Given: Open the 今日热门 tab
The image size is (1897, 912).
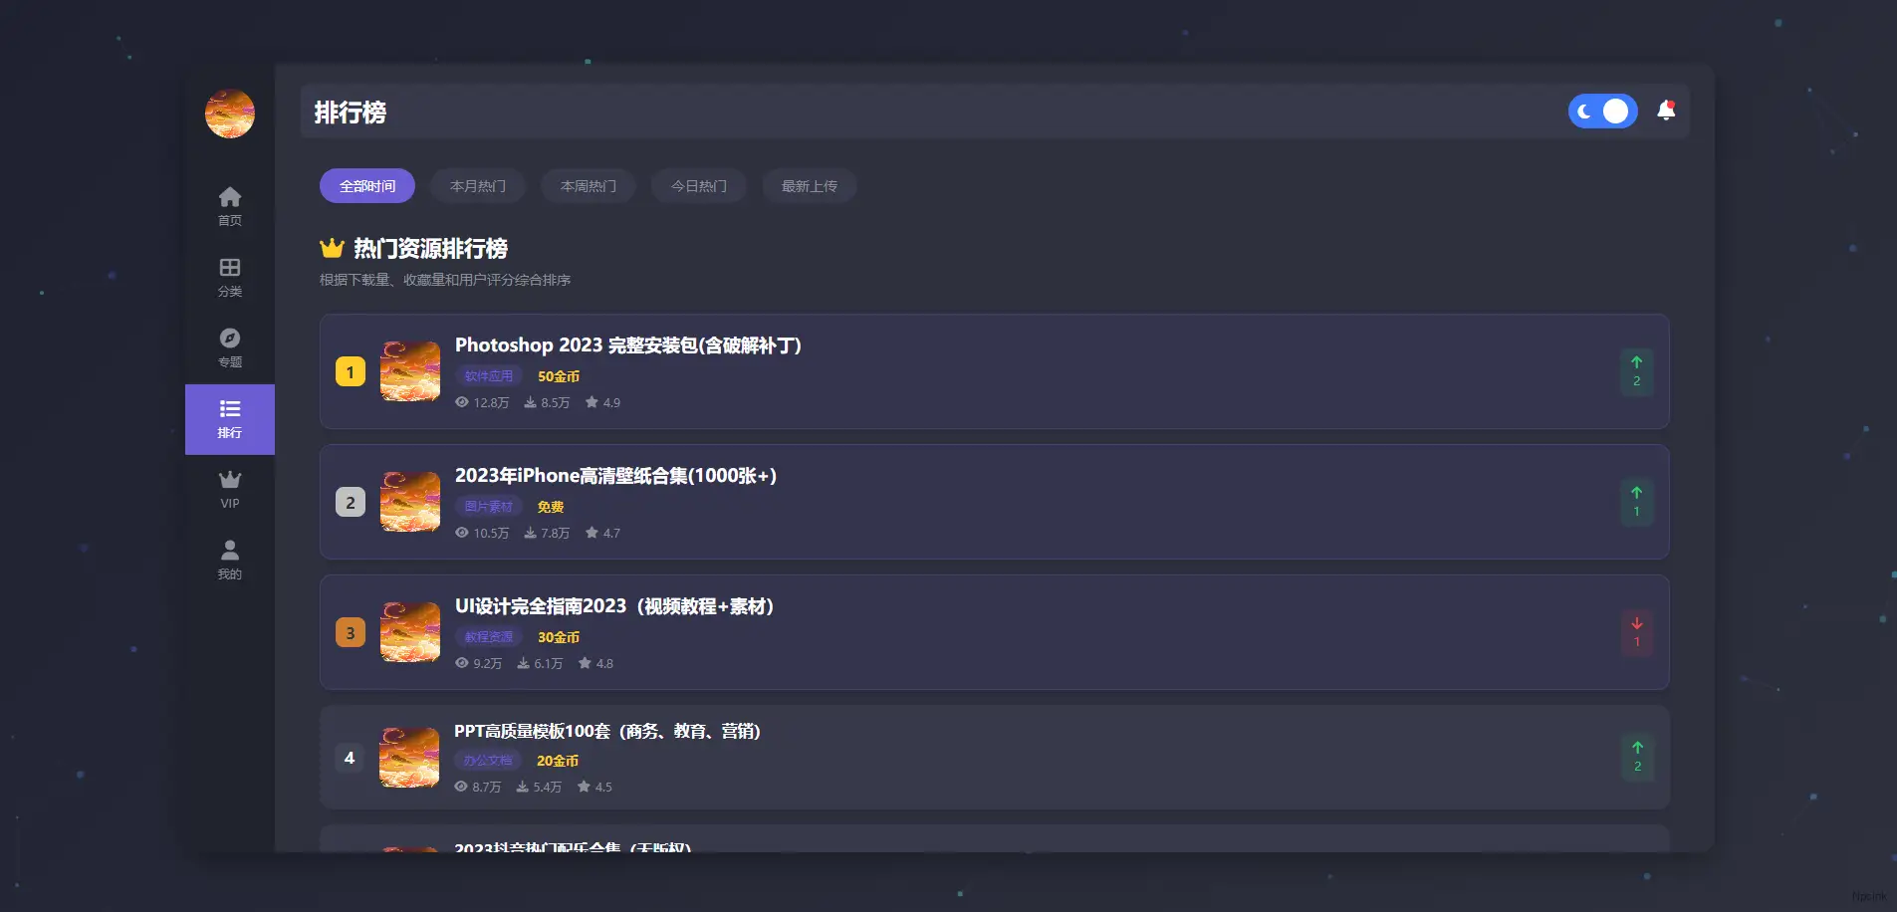Looking at the screenshot, I should click(698, 186).
